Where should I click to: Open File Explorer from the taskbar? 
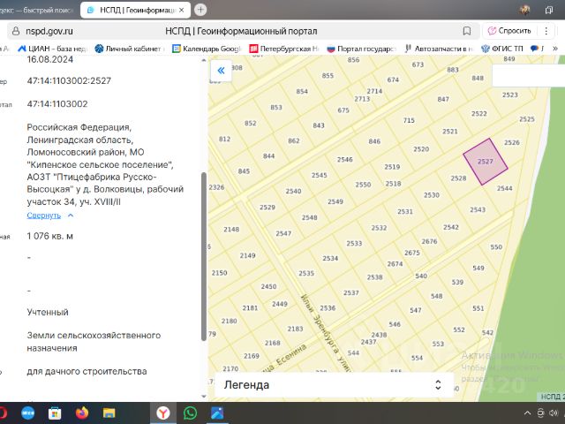109,413
